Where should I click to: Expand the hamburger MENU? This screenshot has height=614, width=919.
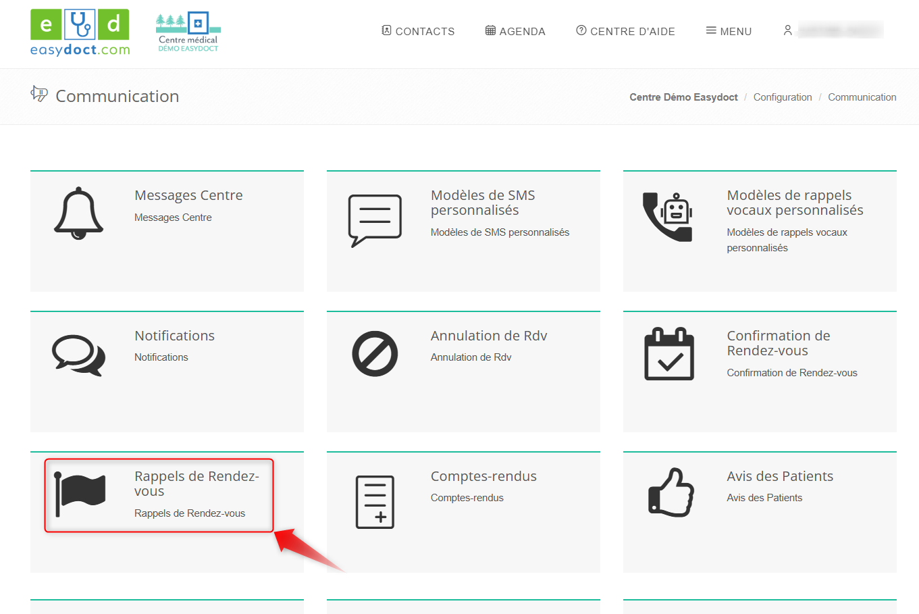[x=729, y=31]
